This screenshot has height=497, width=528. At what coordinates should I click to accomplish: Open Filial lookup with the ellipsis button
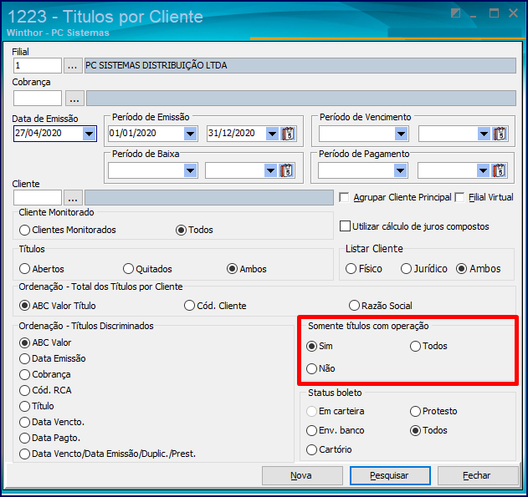tap(73, 65)
